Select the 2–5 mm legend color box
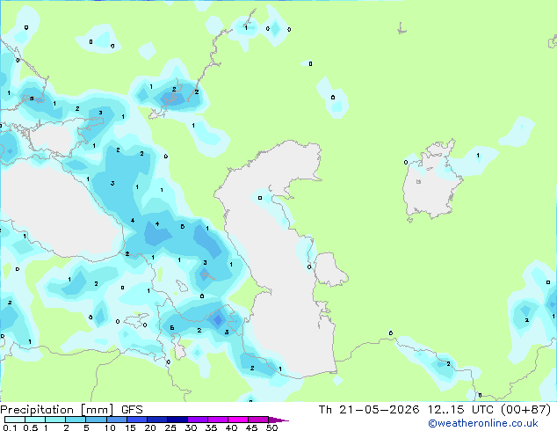Image resolution: width=557 pixels, height=431 pixels. tap(76, 420)
